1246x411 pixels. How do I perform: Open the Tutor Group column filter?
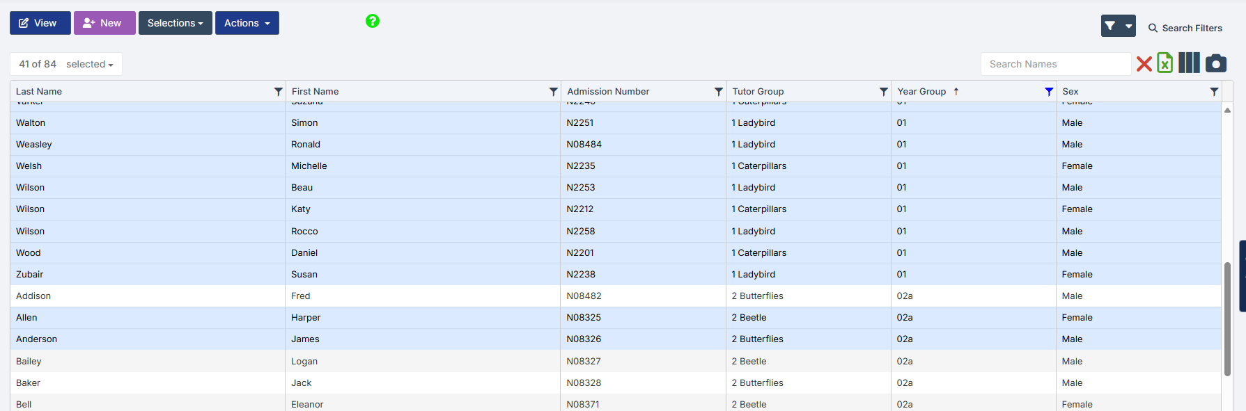point(883,92)
